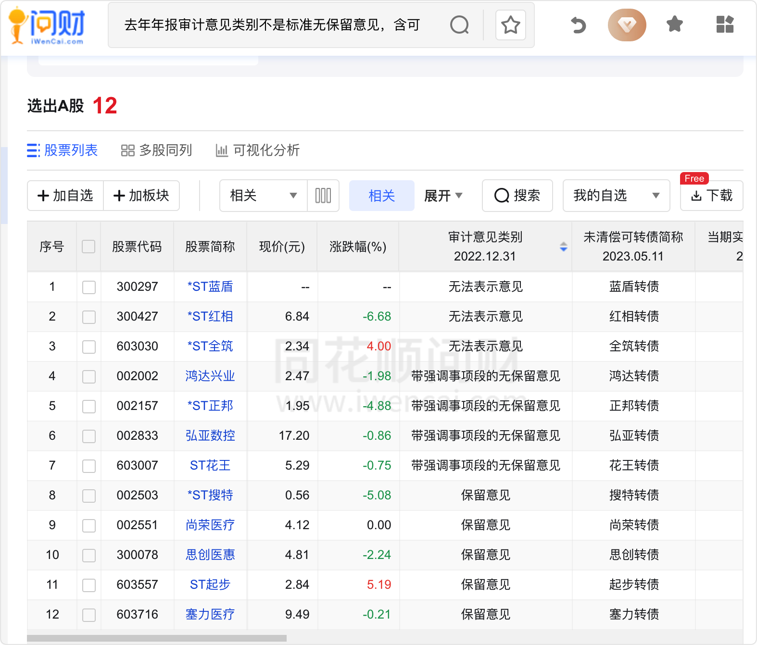The height and width of the screenshot is (645, 757).
Task: Open the solid star favorites icon
Action: 674,24
